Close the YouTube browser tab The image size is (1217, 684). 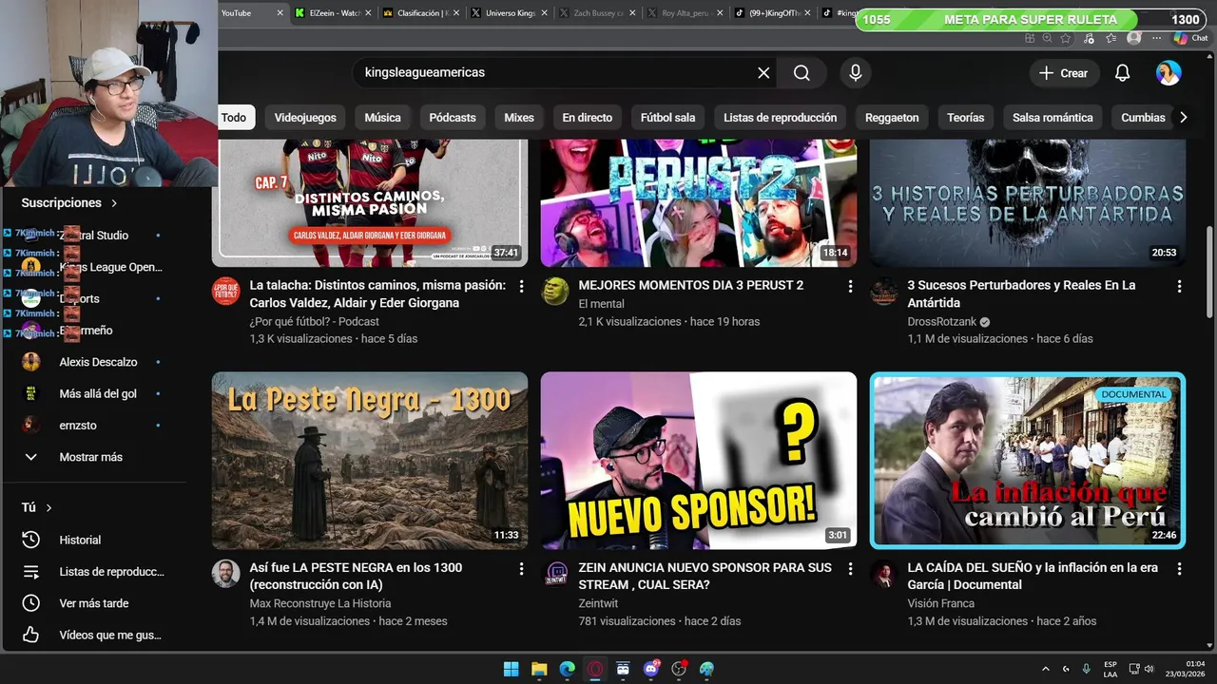pos(280,13)
